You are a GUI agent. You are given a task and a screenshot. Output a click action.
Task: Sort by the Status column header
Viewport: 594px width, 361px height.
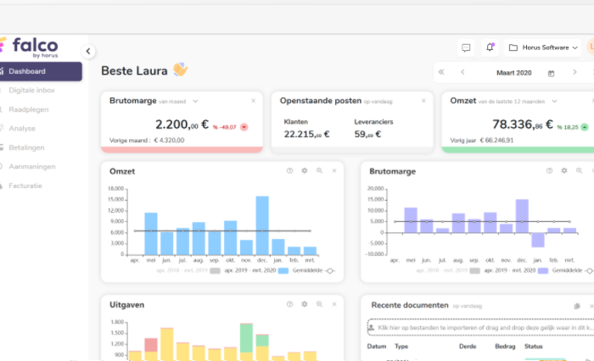coord(534,347)
